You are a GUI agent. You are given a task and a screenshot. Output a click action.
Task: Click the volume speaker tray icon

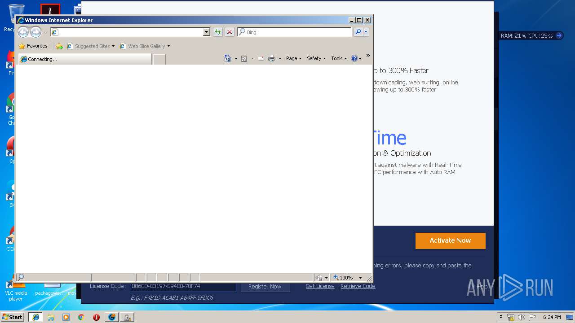[522, 317]
